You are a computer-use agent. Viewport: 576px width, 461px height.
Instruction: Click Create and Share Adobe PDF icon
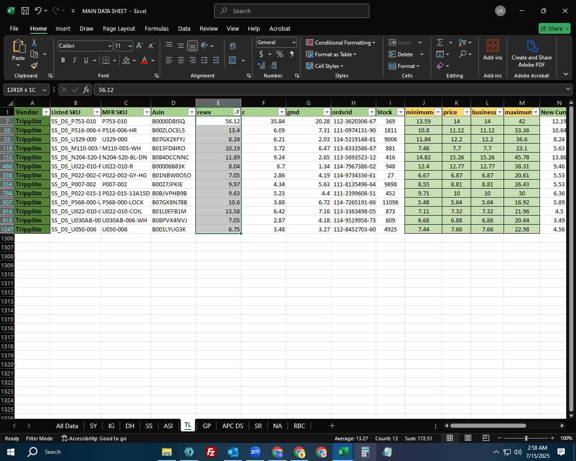(x=532, y=46)
